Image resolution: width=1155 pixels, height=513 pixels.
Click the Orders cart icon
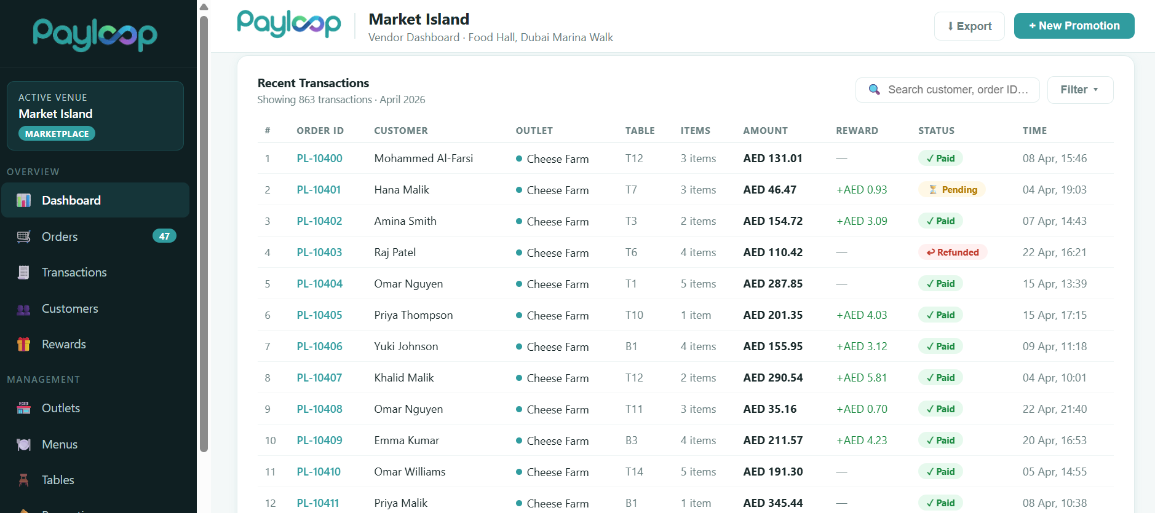pyautogui.click(x=23, y=237)
